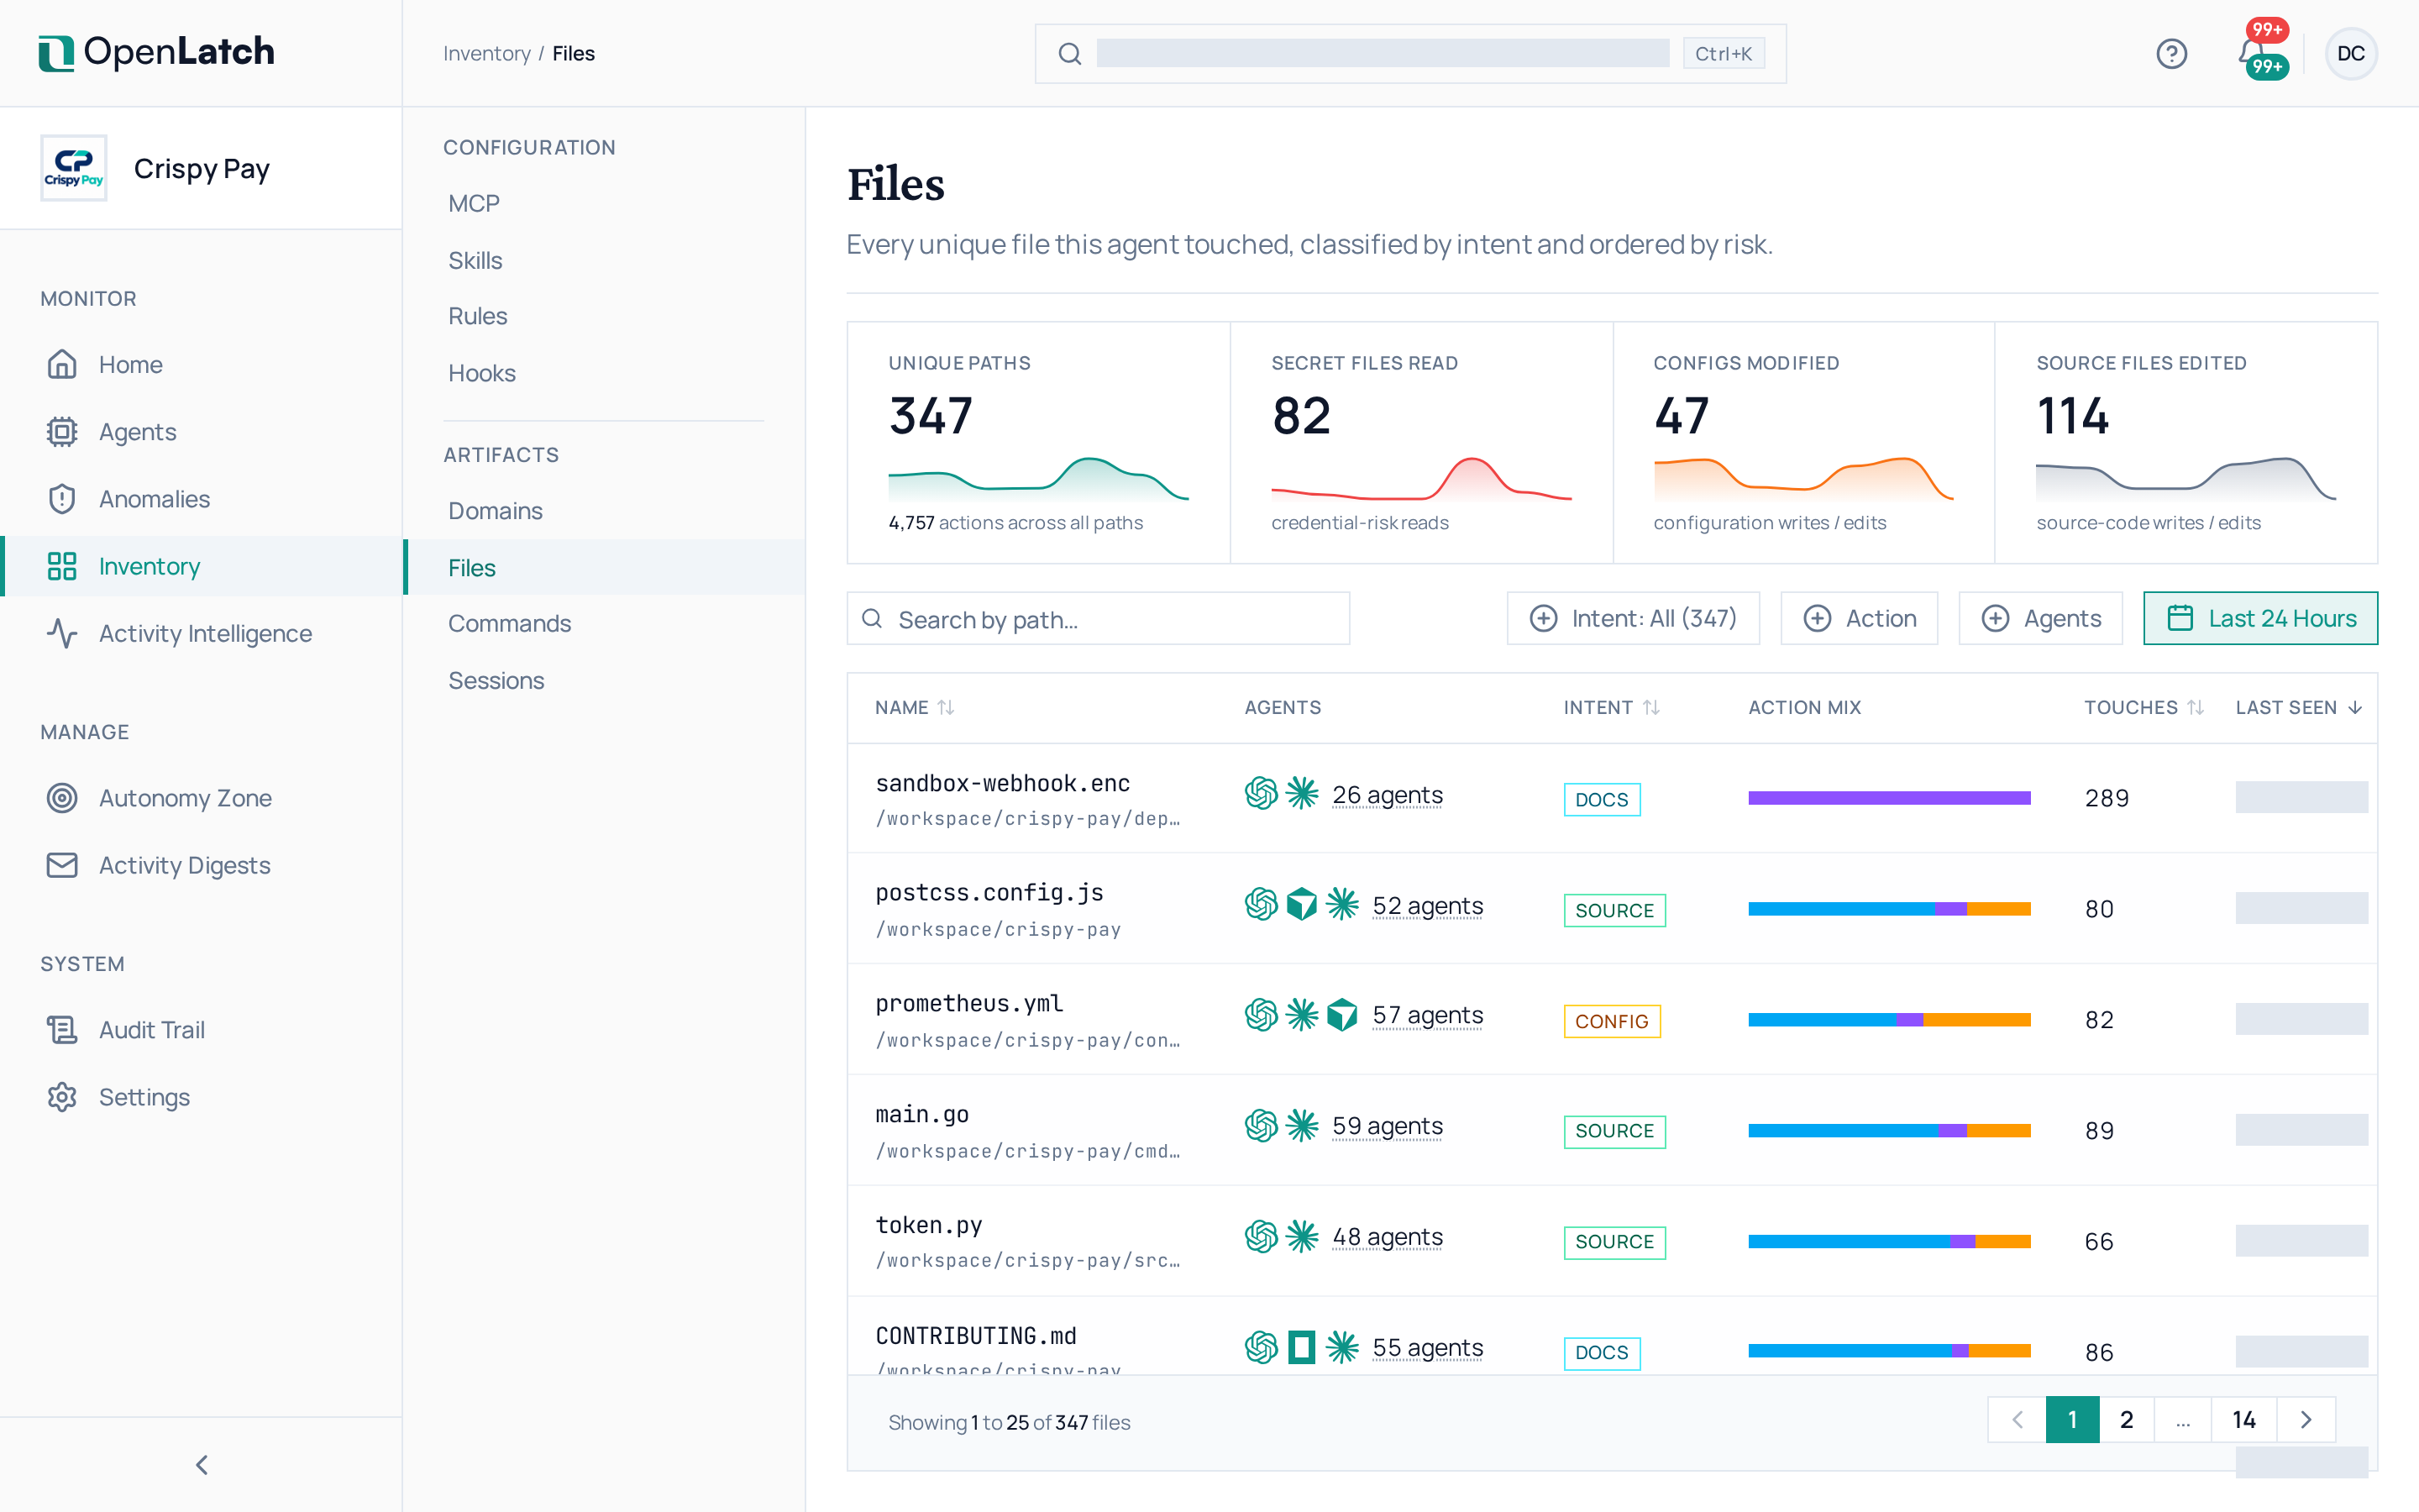Open the DC user avatar menu
The image size is (2419, 1512).
[x=2350, y=53]
